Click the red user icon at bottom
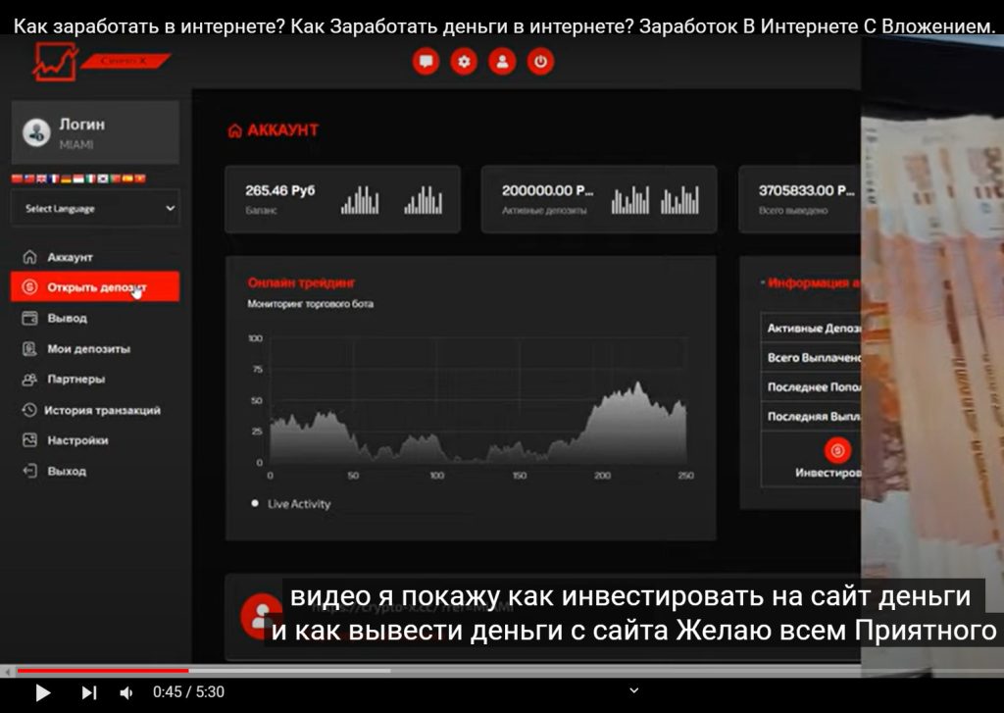1004x713 pixels. pyautogui.click(x=261, y=616)
